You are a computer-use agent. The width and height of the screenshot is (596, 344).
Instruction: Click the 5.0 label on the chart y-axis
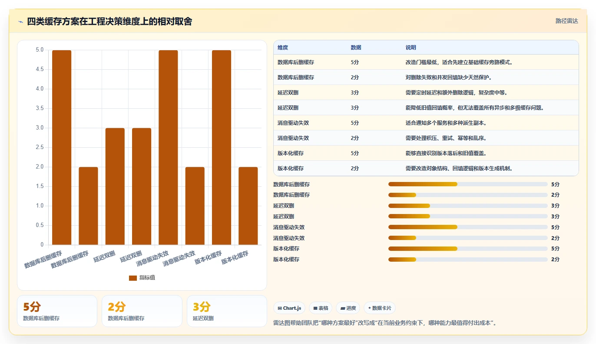coord(39,50)
